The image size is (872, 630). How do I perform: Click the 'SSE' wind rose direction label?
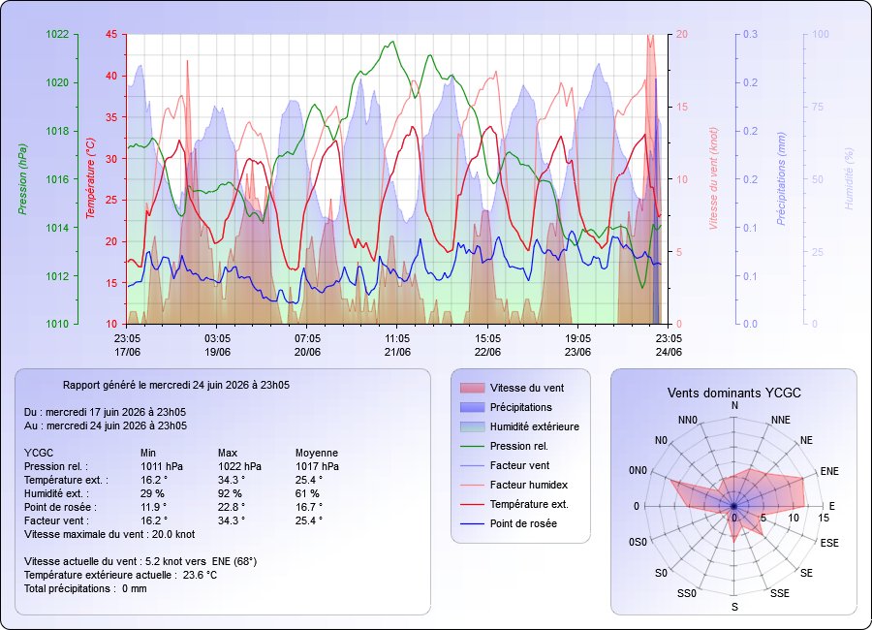tap(780, 593)
